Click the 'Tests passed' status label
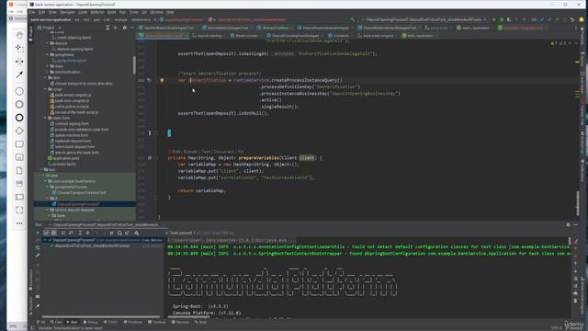Viewport: 588px width, 331px height. 182,233
